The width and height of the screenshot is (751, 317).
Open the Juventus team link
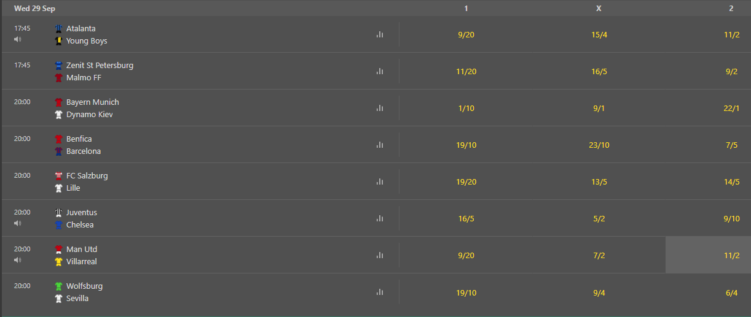81,213
